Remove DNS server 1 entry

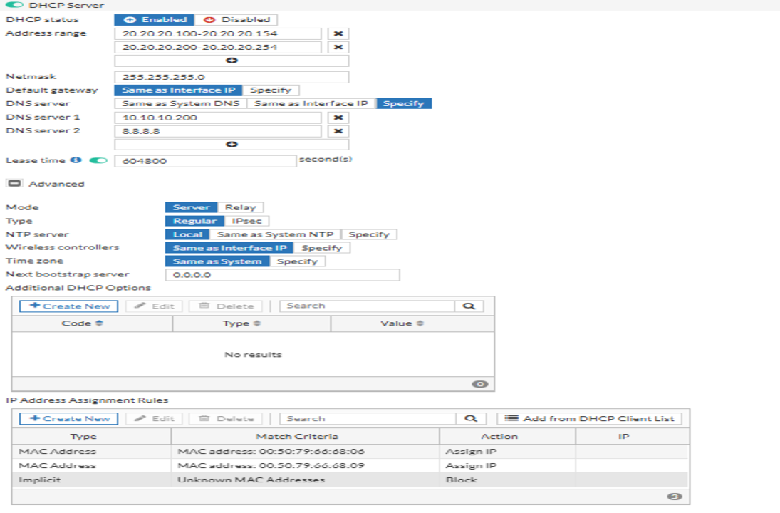[337, 117]
